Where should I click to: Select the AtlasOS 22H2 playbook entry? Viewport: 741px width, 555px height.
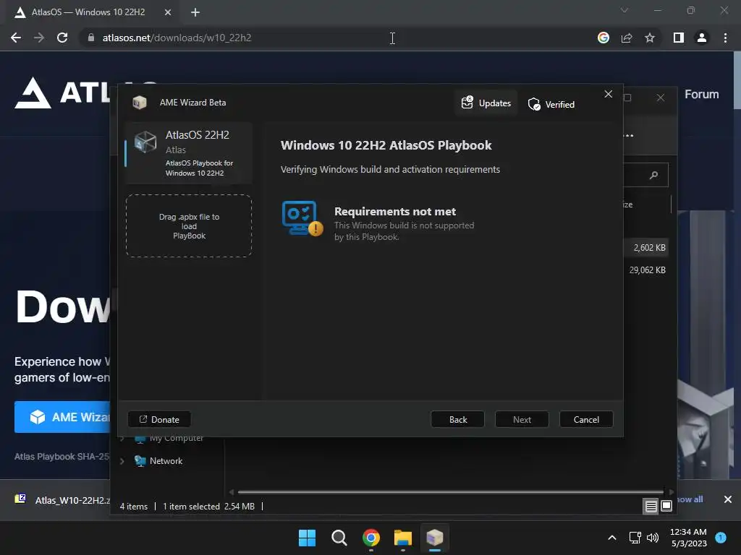(x=189, y=153)
